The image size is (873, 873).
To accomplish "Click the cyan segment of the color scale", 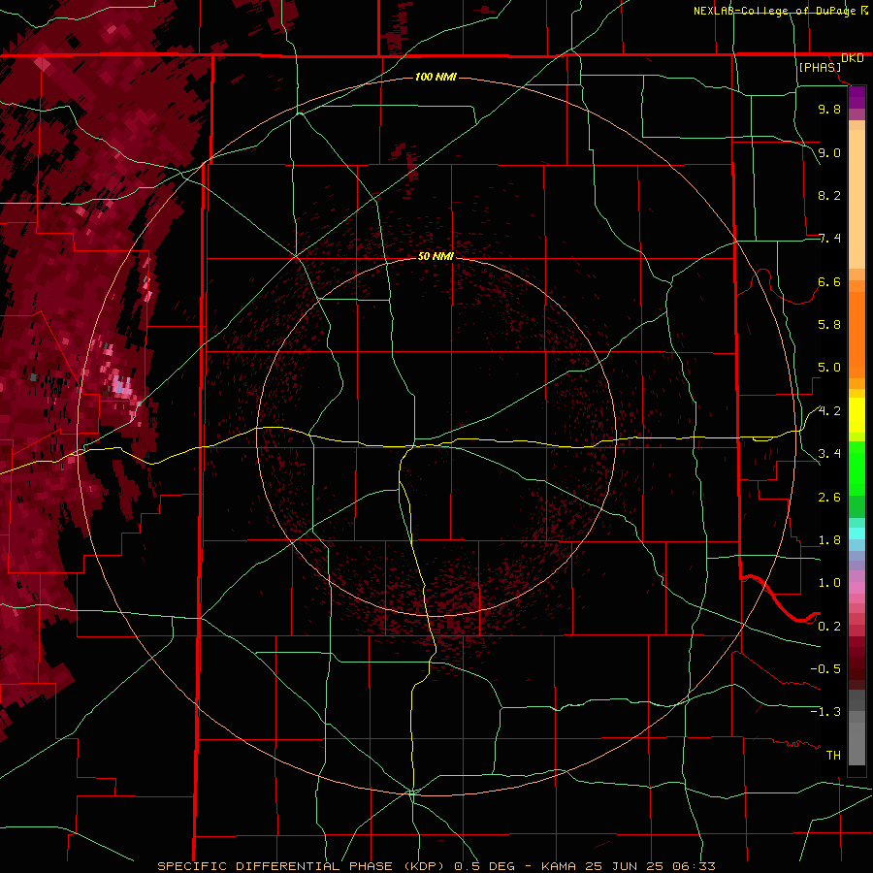I will point(857,533).
